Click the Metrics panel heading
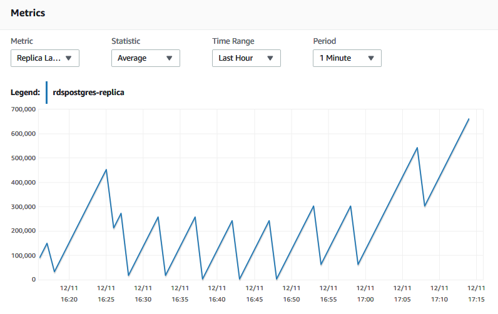Viewport: 498px width, 314px height. tap(28, 13)
